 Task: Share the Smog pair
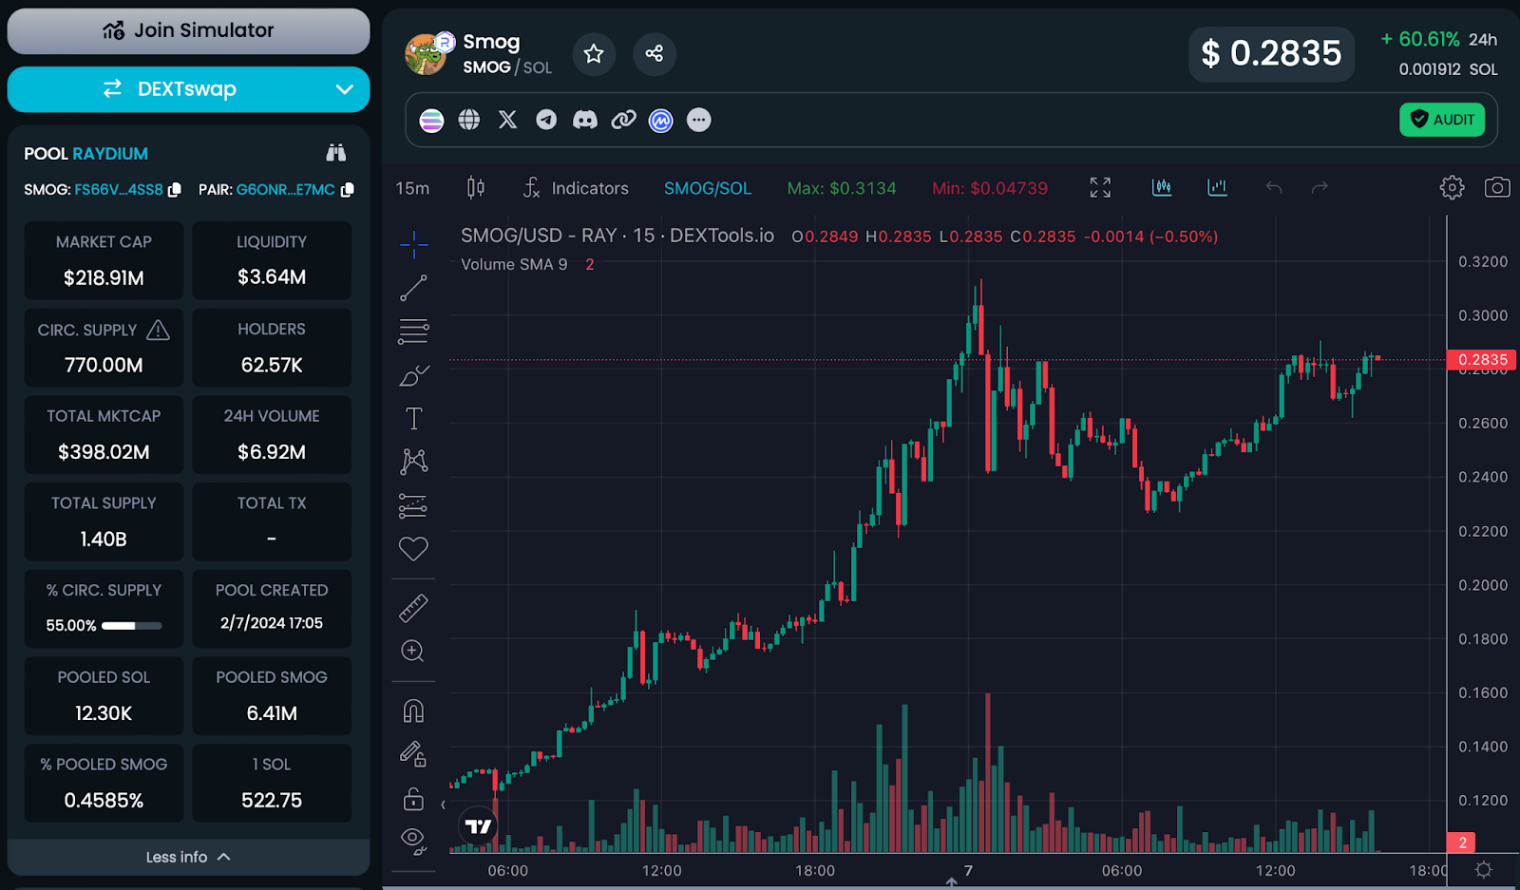pos(654,54)
